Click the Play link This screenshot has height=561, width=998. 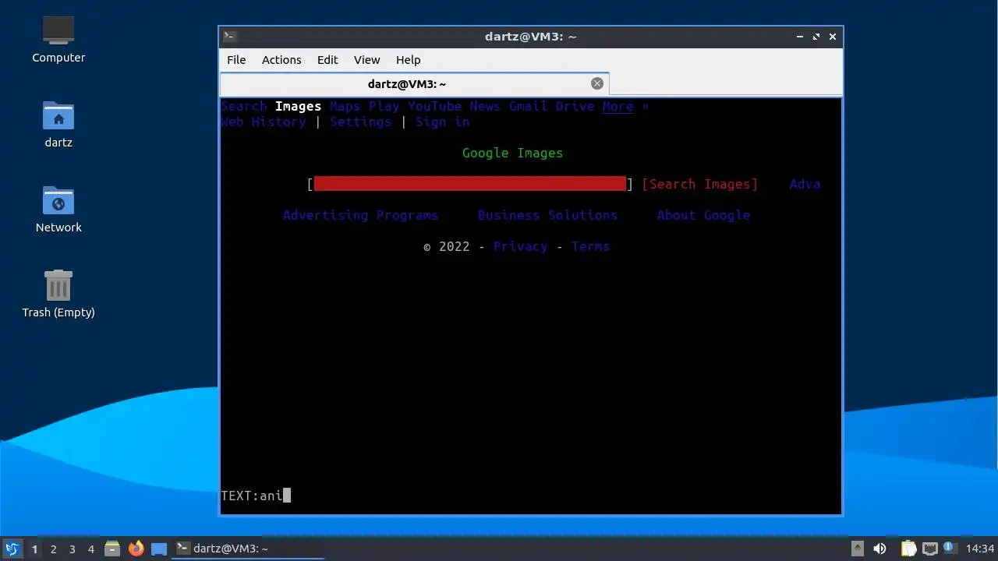[384, 106]
